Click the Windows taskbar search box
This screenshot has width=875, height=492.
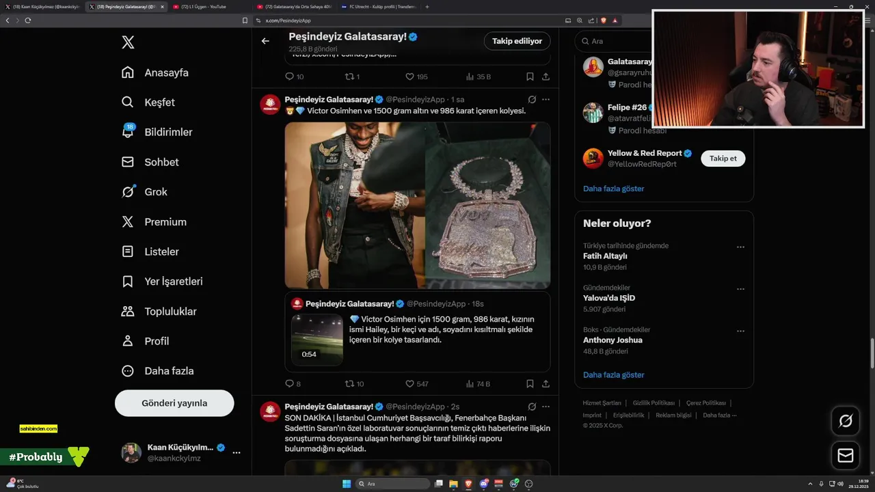coord(393,484)
